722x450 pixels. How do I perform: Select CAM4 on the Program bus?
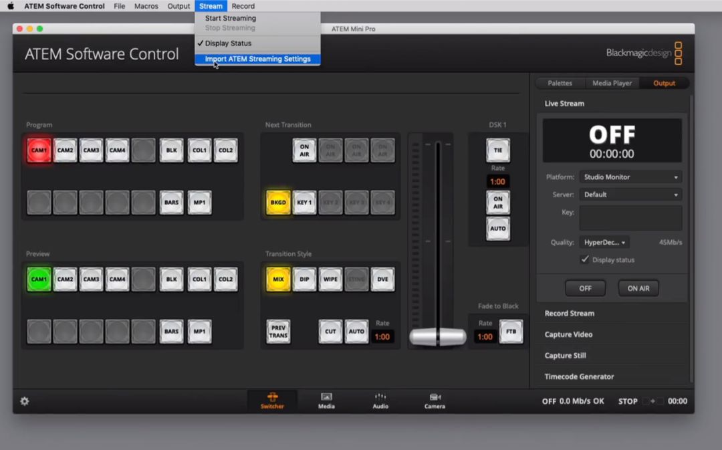click(117, 150)
